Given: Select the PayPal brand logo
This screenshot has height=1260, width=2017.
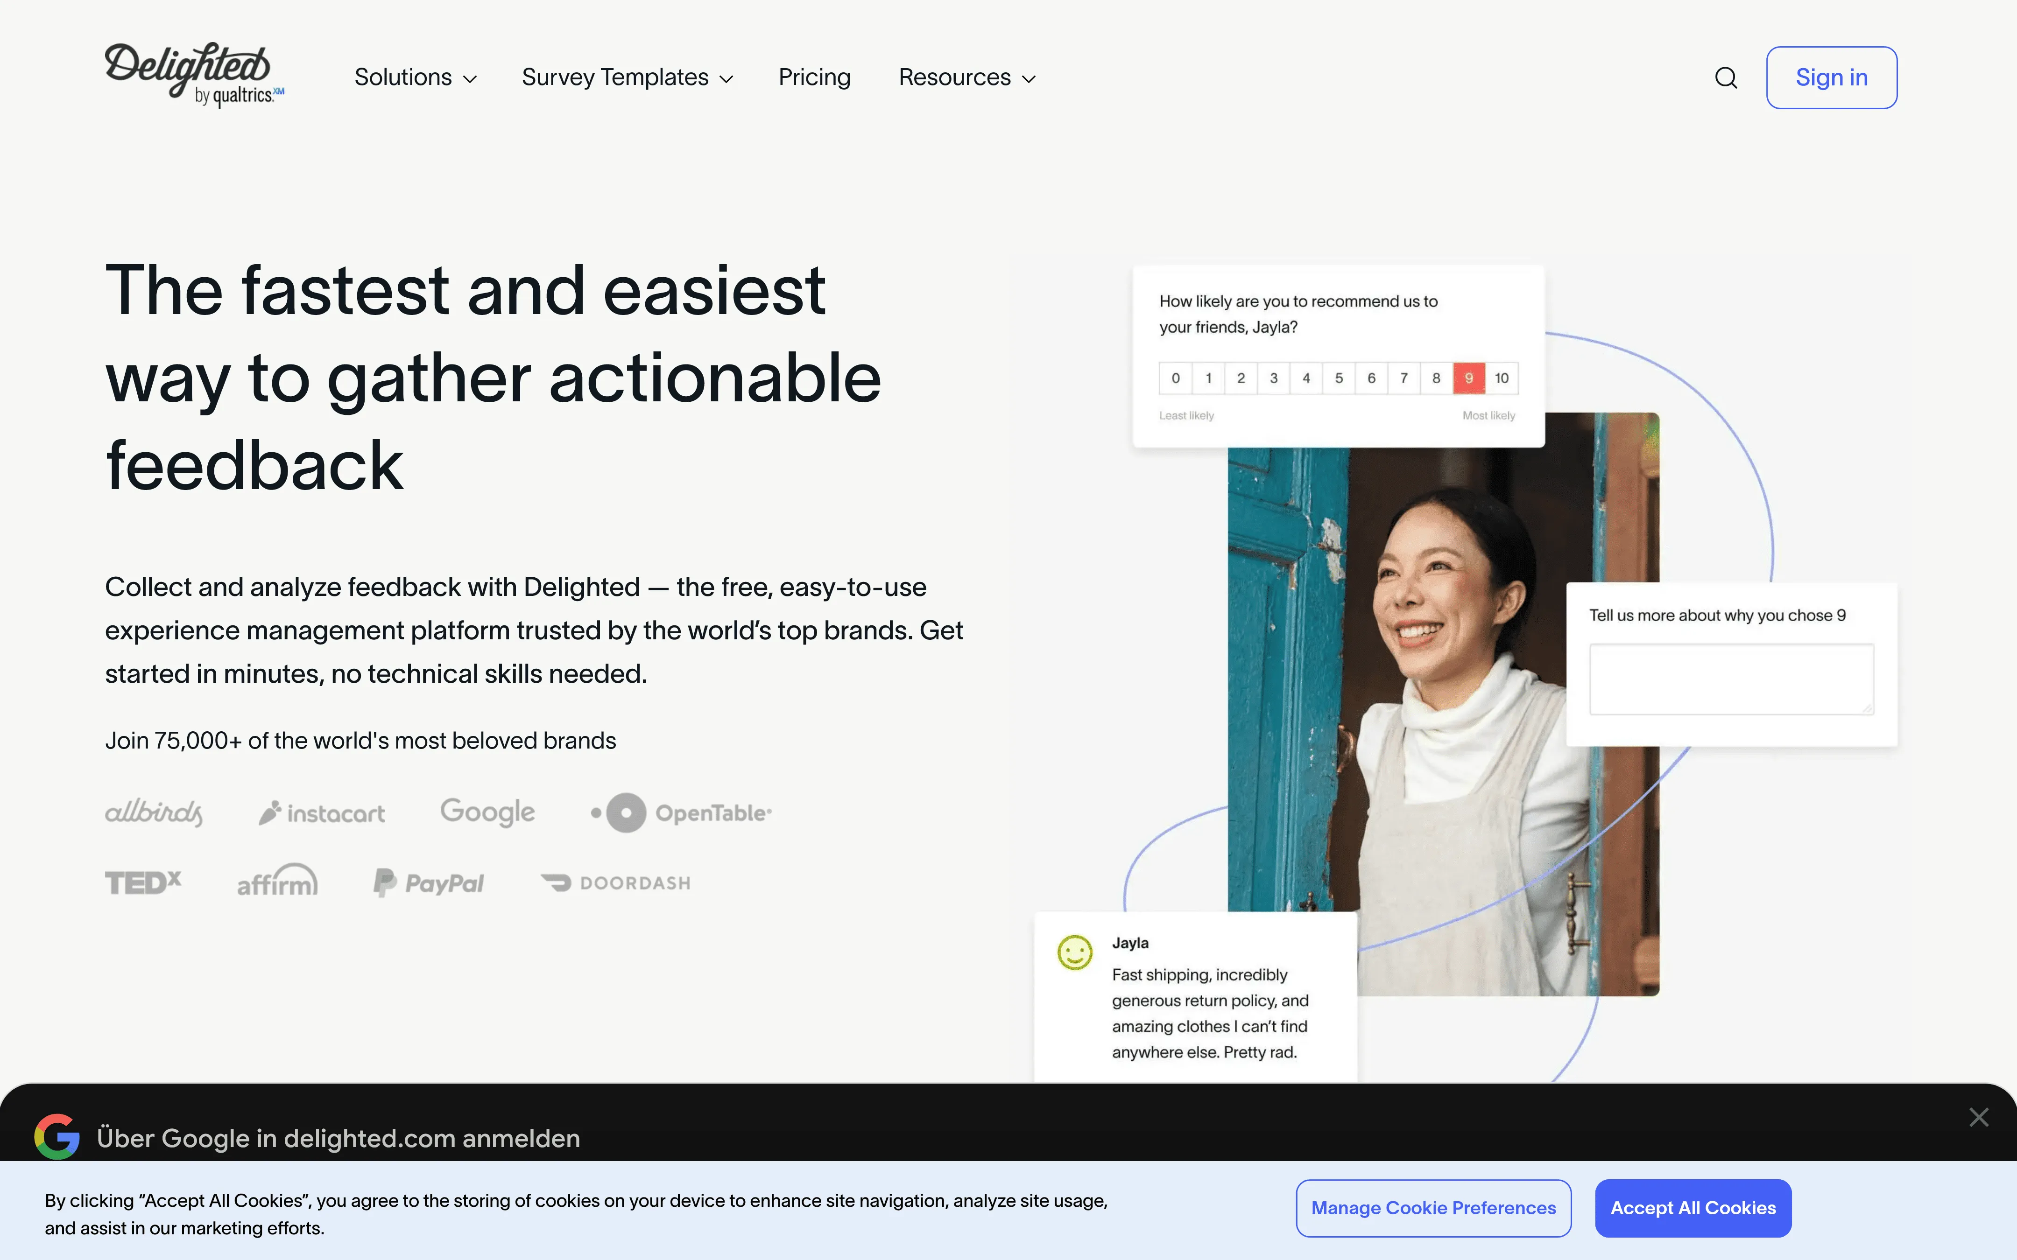Looking at the screenshot, I should click(x=429, y=882).
